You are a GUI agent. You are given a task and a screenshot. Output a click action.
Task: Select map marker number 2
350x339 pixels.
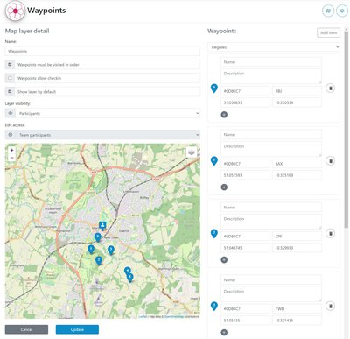(x=99, y=260)
